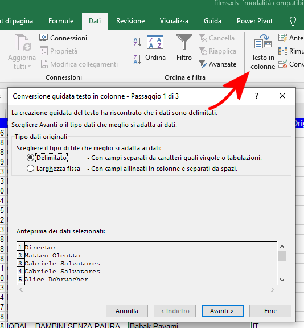
Task: Switch to the Formule ribbon tab
Action: [x=61, y=21]
